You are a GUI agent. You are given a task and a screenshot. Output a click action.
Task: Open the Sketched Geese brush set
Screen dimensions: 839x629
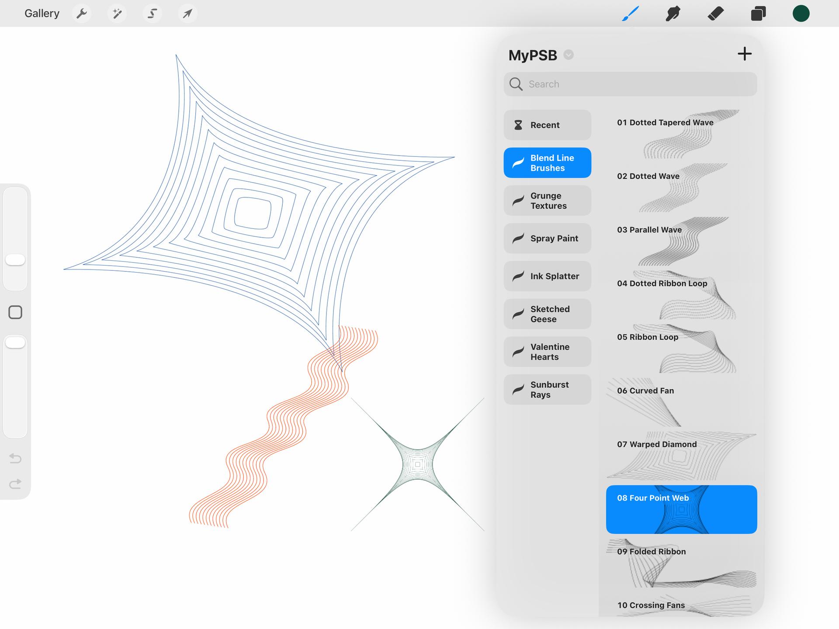(547, 314)
